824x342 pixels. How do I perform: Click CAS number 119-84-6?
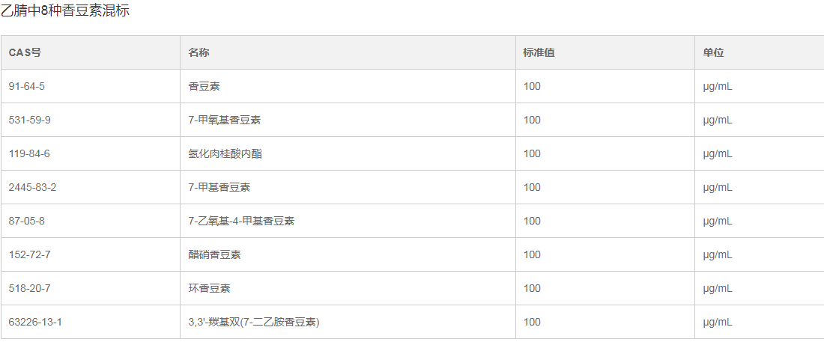pos(29,153)
